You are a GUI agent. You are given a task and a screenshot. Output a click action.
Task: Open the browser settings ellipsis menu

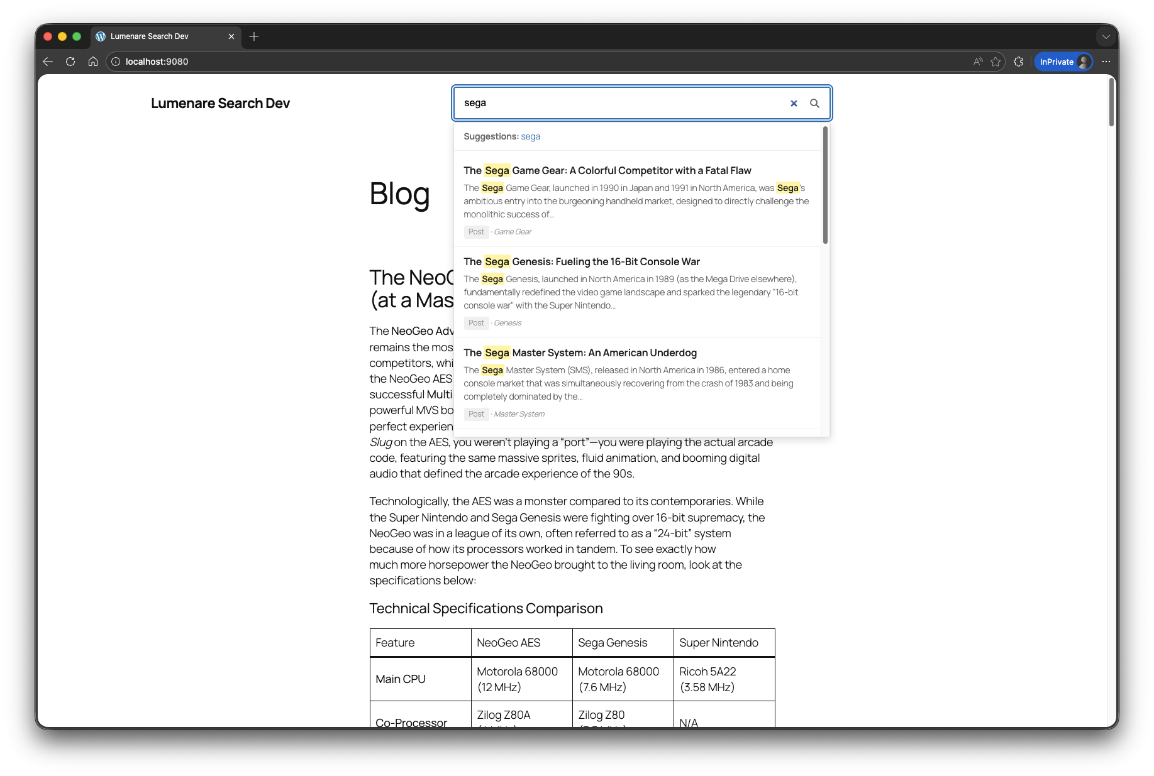point(1107,62)
